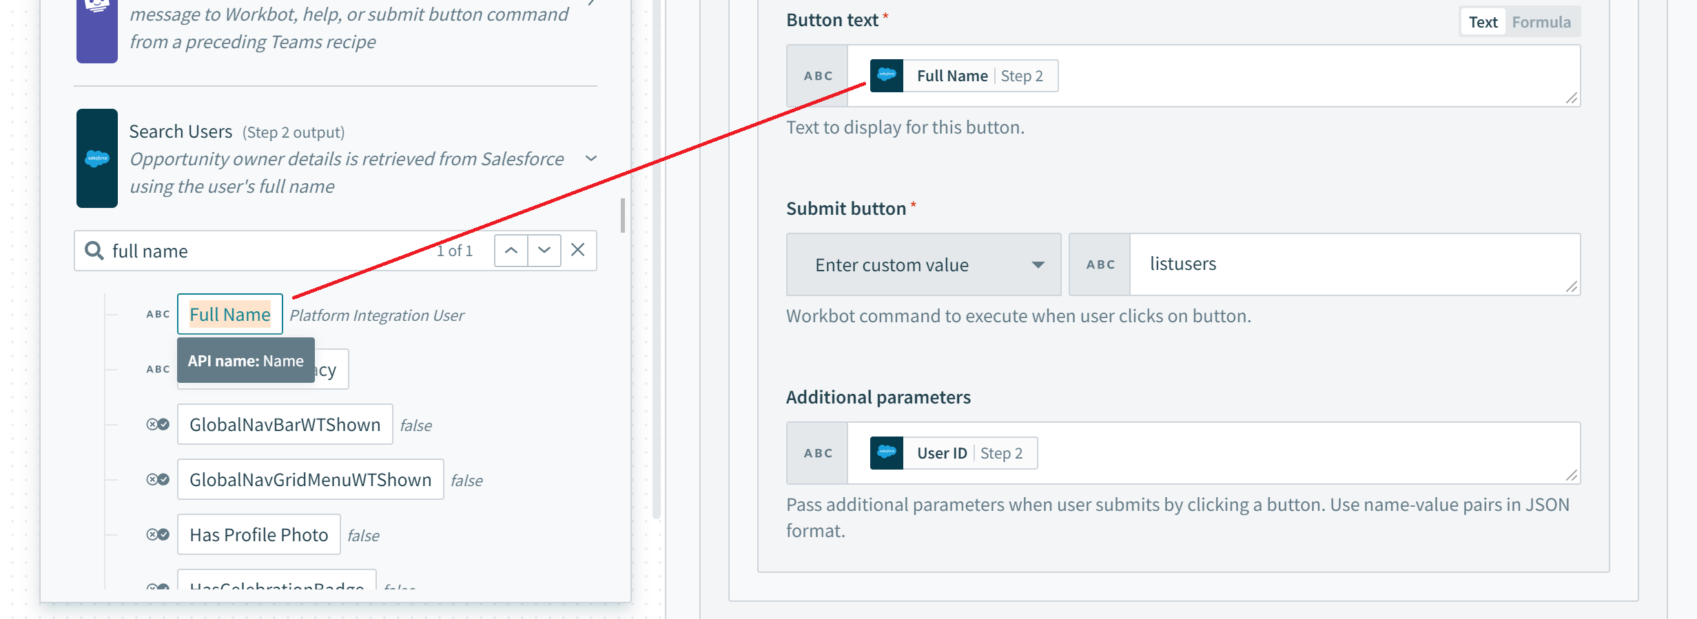Clear the full name search with X
The height and width of the screenshot is (619, 1697).
coord(578,250)
